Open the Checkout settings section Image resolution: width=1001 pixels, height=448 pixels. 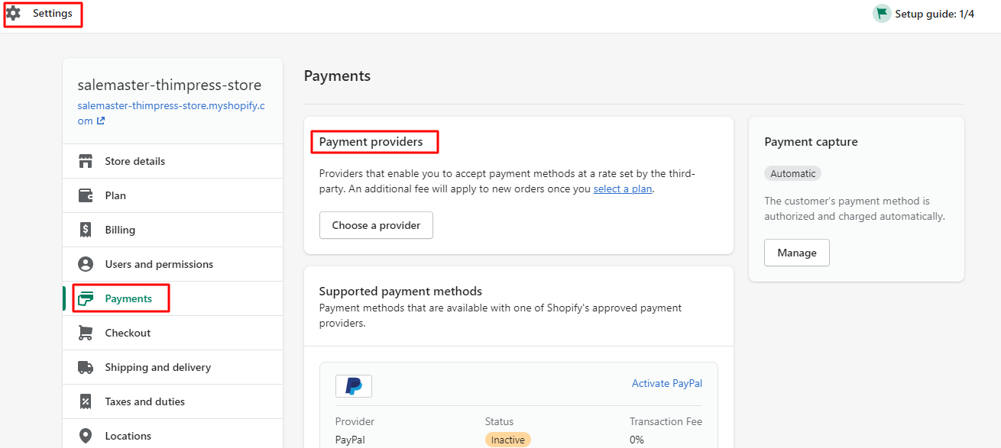(128, 332)
